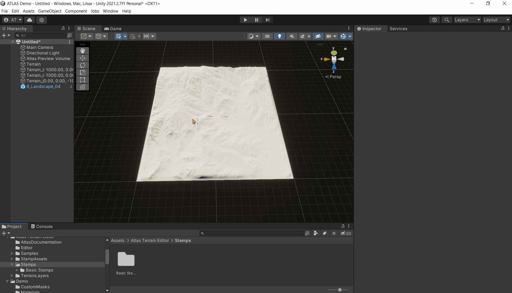Select the Rotate tool
The image size is (512, 293).
point(83,65)
